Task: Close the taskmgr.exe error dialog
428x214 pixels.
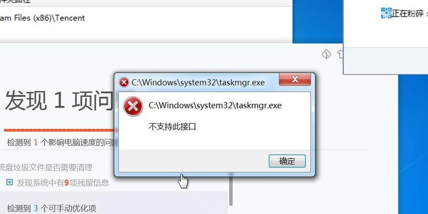Action: pyautogui.click(x=295, y=79)
